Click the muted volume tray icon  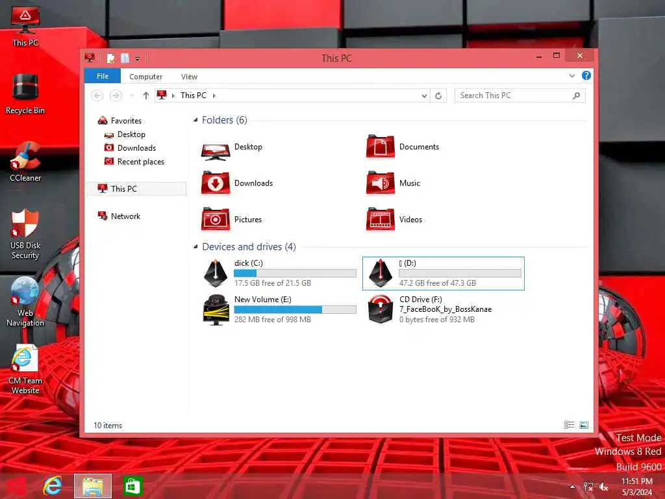pyautogui.click(x=603, y=487)
